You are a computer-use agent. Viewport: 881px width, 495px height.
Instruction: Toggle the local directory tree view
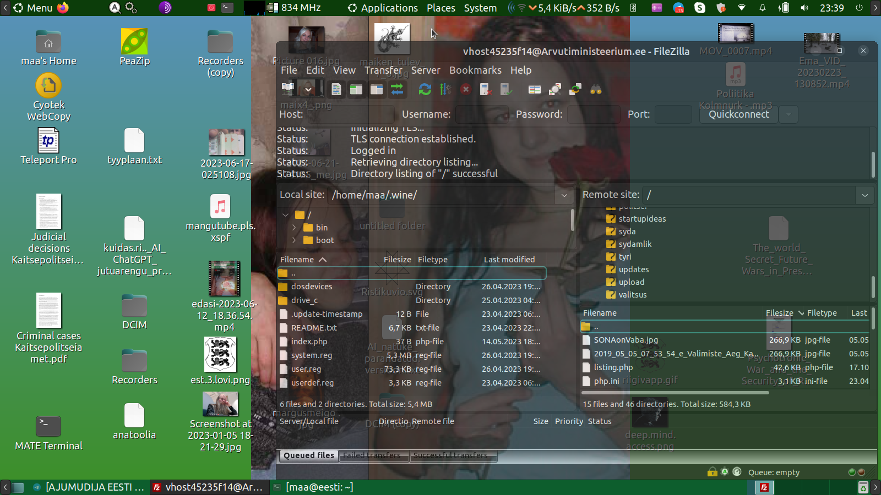[356, 89]
